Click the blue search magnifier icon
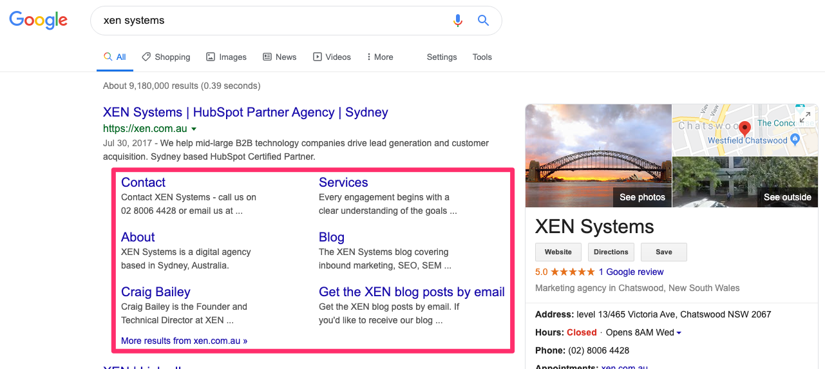This screenshot has height=369, width=825. [483, 21]
